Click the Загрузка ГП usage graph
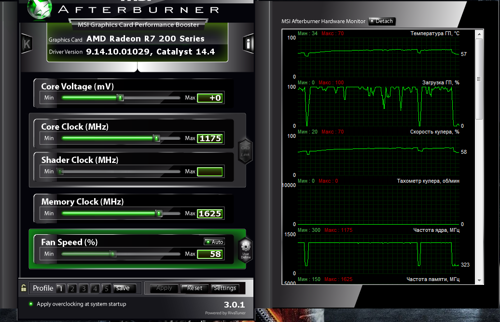Screen dimensions: 500x322 point(378,107)
